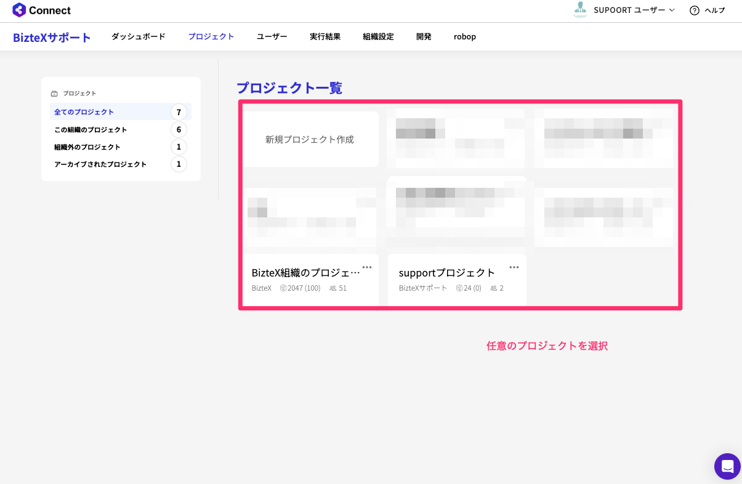Click the Connect logo icon
This screenshot has height=484, width=742.
pyautogui.click(x=19, y=10)
